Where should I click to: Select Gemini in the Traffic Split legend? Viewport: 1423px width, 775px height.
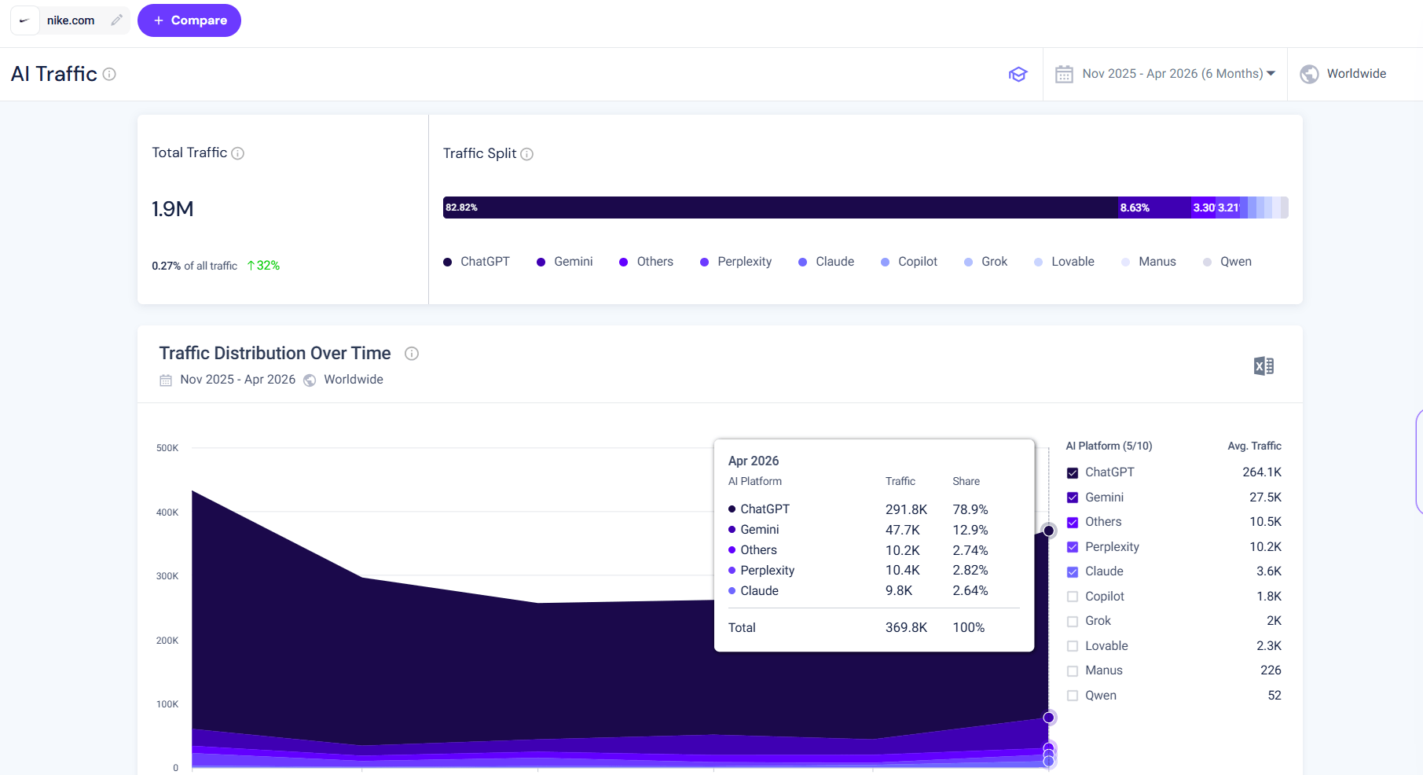(564, 262)
